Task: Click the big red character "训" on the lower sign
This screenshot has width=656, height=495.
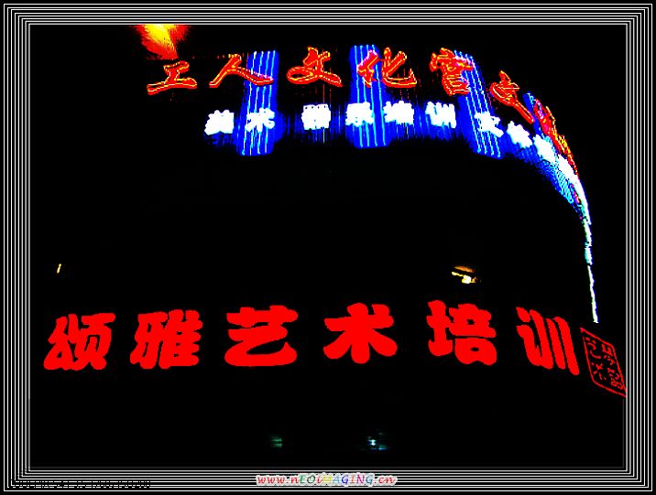Action: 548,340
